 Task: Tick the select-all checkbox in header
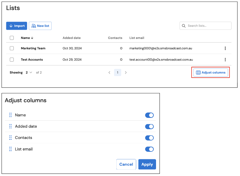pyautogui.click(x=12, y=38)
